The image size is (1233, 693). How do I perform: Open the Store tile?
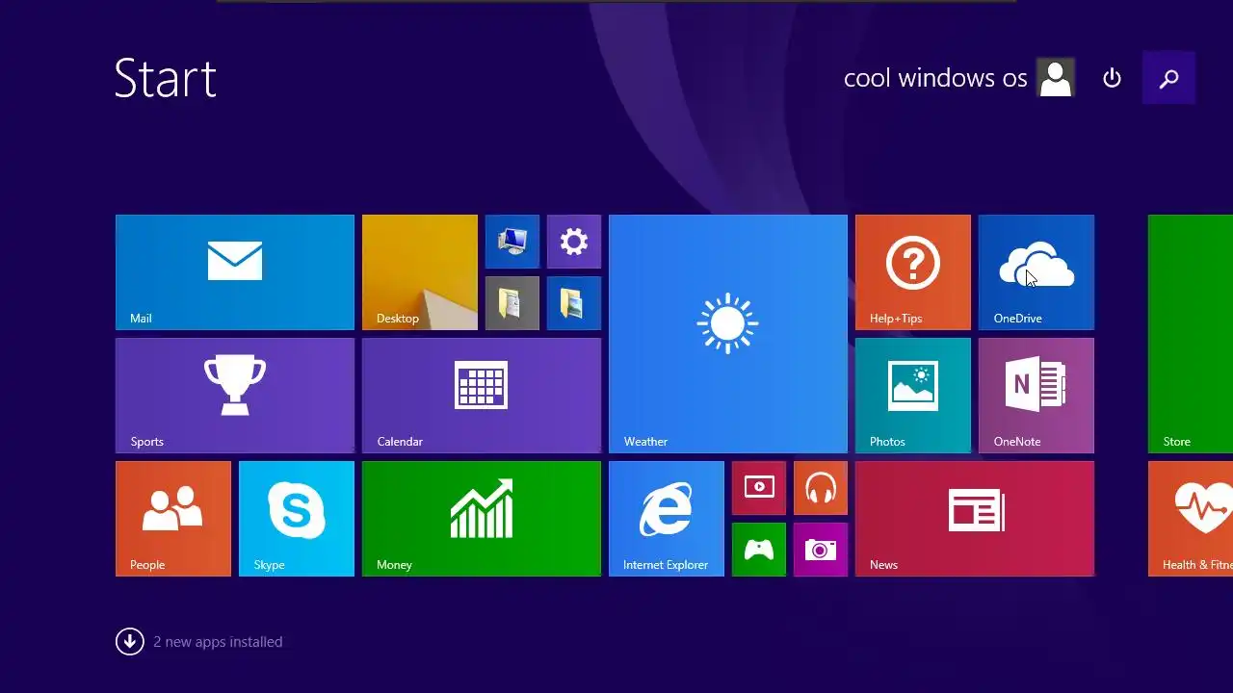coord(1191,334)
